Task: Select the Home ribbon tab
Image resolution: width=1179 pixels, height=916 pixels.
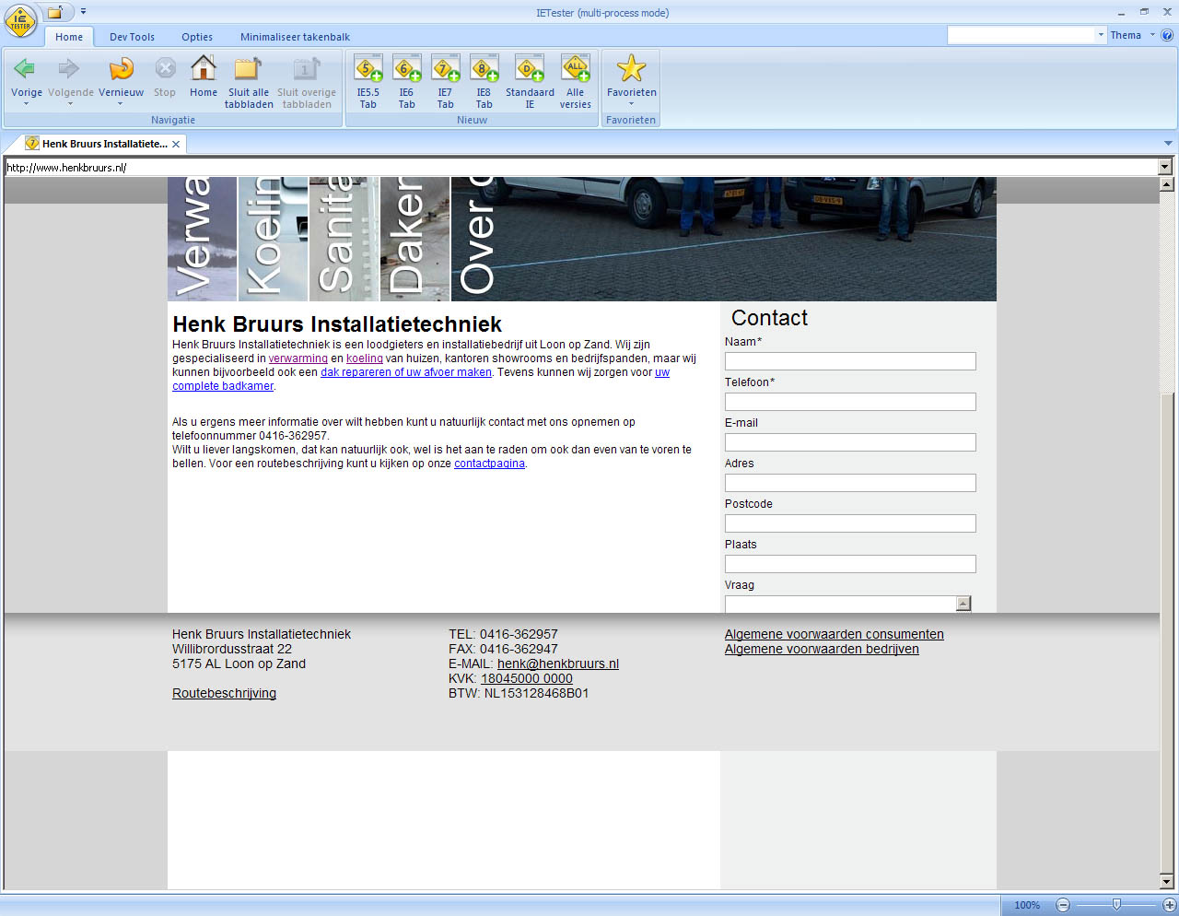Action: coord(69,37)
